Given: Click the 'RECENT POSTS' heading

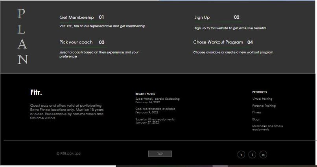Looking at the screenshot, I should pos(145,94).
